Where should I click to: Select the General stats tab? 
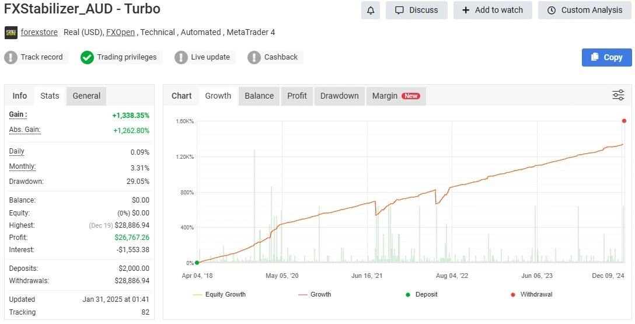[x=86, y=96]
